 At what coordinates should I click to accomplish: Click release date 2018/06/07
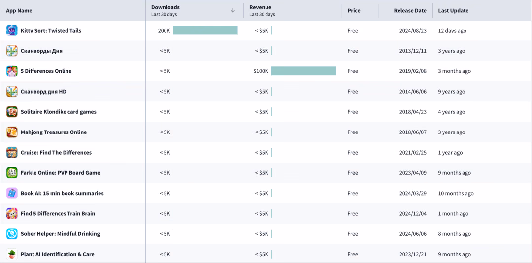413,132
